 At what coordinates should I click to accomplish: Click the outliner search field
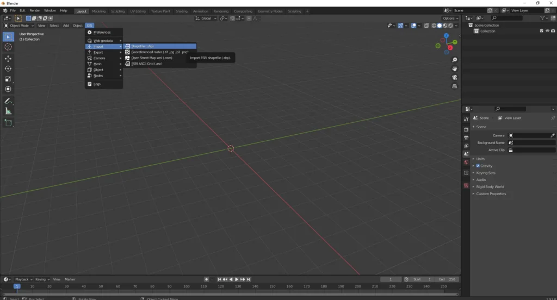point(507,18)
